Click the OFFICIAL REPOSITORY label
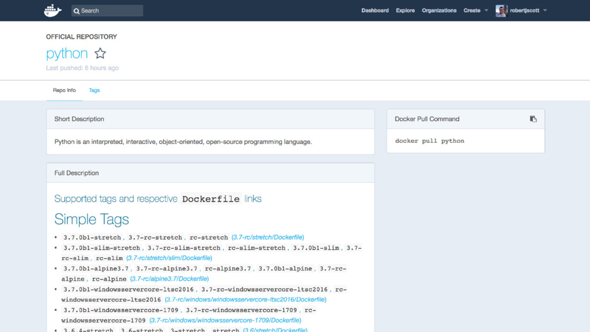 pos(81,36)
